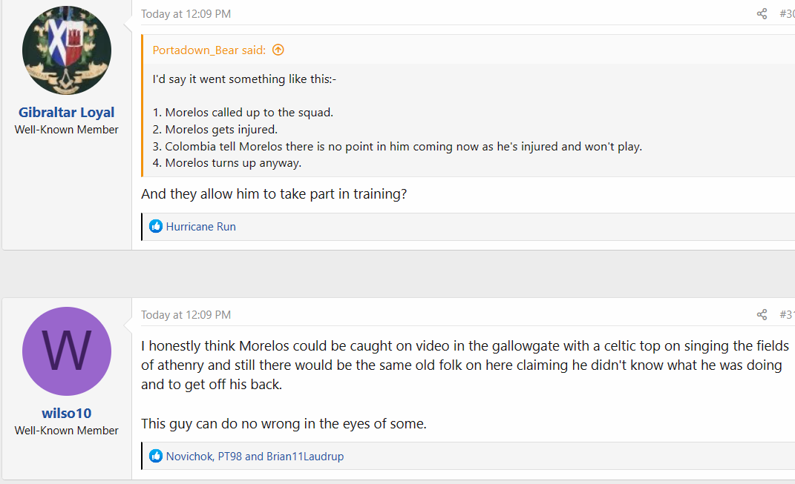Open Gibraltar Loyal's crest avatar
This screenshot has width=795, height=484.
coord(66,50)
